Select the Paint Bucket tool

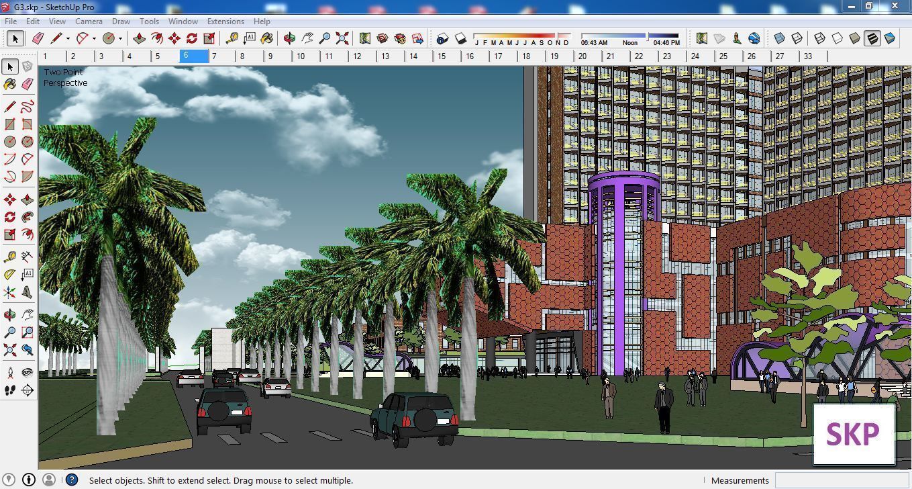(x=9, y=84)
